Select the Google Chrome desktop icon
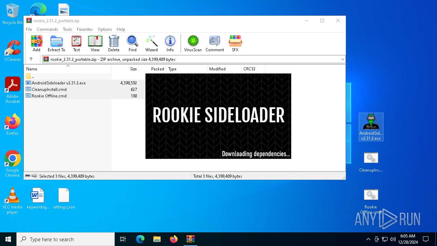 [x=13, y=164]
